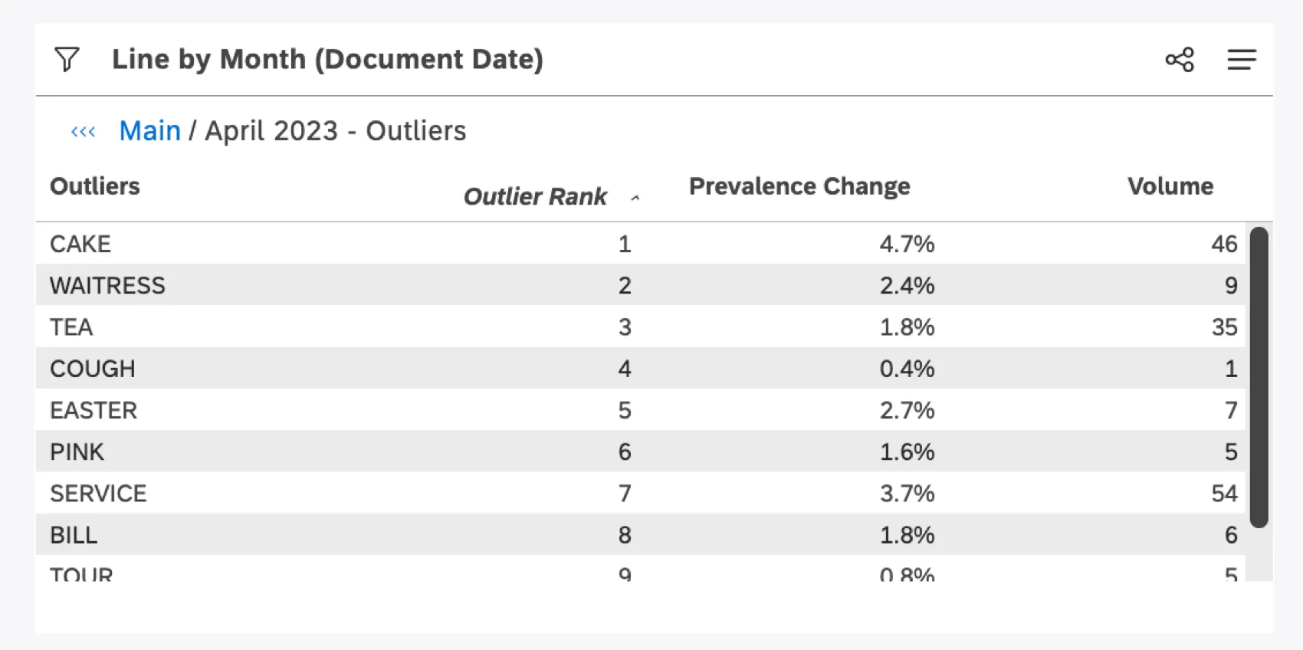The height and width of the screenshot is (650, 1303).
Task: Sort the table by the Outliers column
Action: (94, 185)
